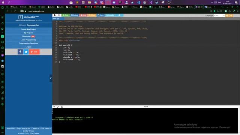Click the Contact Us footer link

coord(36,128)
